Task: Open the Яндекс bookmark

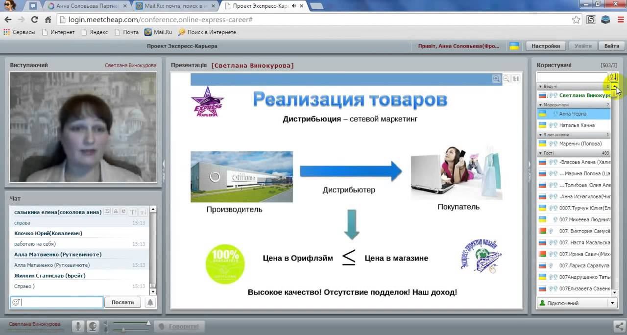Action: (x=95, y=32)
